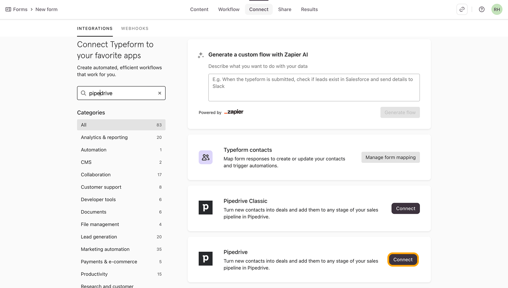The image size is (508, 288).
Task: Select the All category
Action: click(121, 125)
